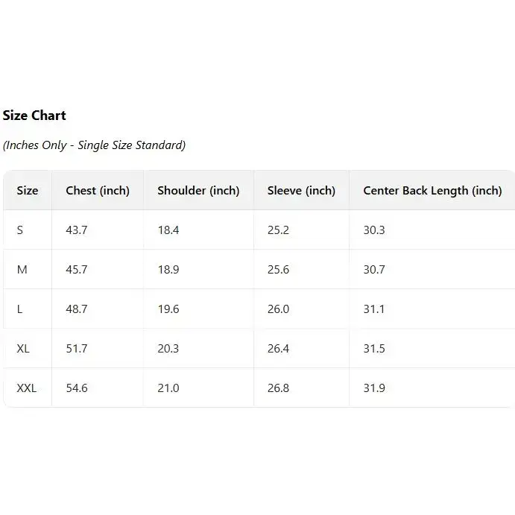Click the Size Chart heading
Image resolution: width=515 pixels, height=515 pixels.
coord(34,116)
